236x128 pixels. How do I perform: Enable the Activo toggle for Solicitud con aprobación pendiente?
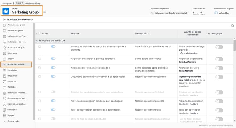53,92
